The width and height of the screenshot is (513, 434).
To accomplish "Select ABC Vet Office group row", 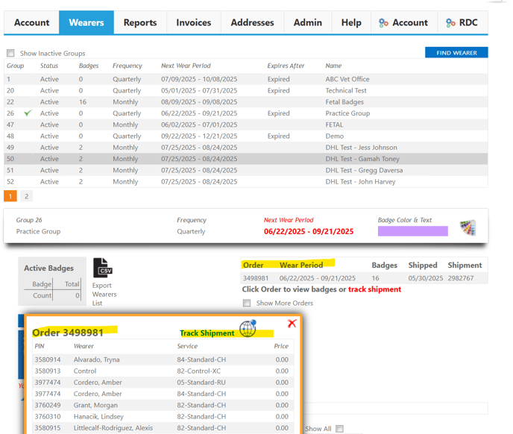I will (x=246, y=79).
